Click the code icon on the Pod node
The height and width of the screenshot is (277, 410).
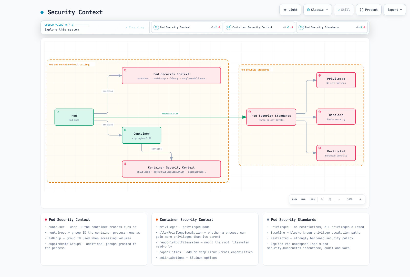(x=58, y=112)
